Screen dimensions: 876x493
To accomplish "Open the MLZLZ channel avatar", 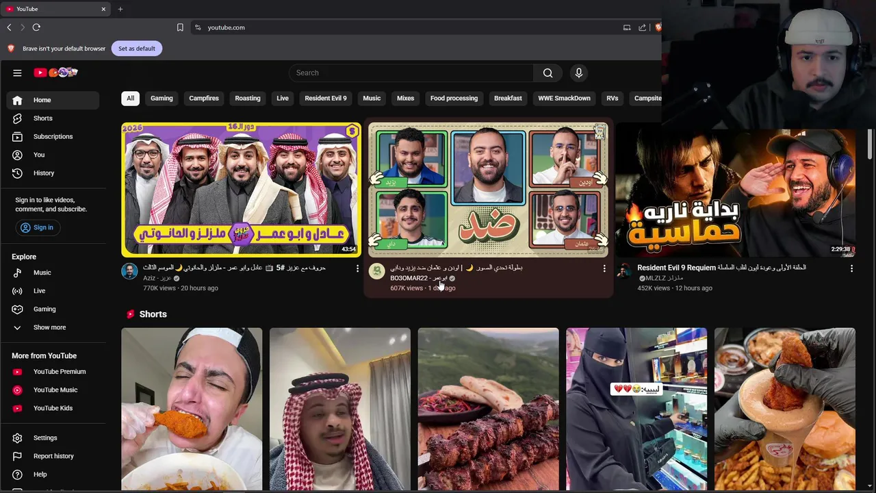I will click(623, 271).
